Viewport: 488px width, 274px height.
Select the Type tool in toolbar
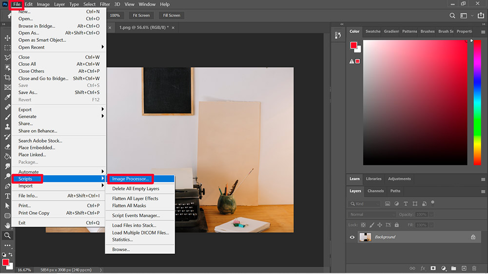(7, 196)
